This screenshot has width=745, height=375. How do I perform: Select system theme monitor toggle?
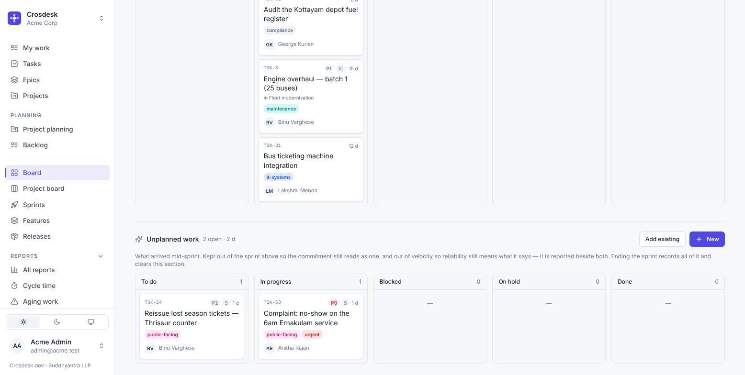click(x=91, y=322)
